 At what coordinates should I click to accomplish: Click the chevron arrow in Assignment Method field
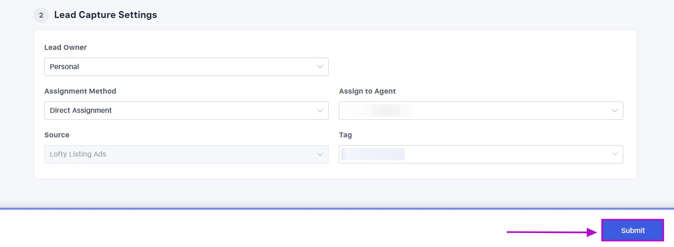[320, 110]
